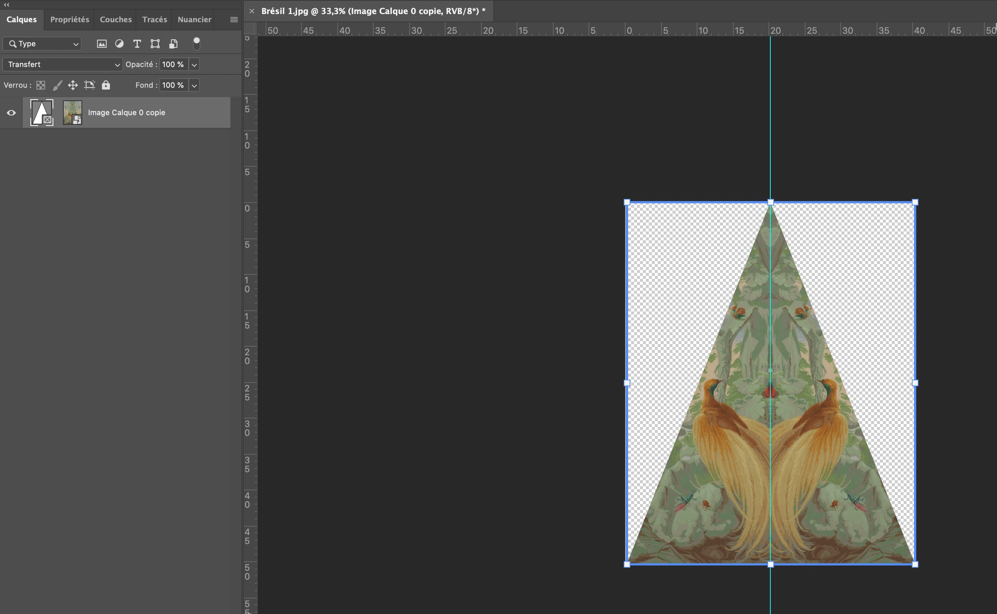997x614 pixels.
Task: Toggle artboard nesting lock icon
Action: coord(89,85)
